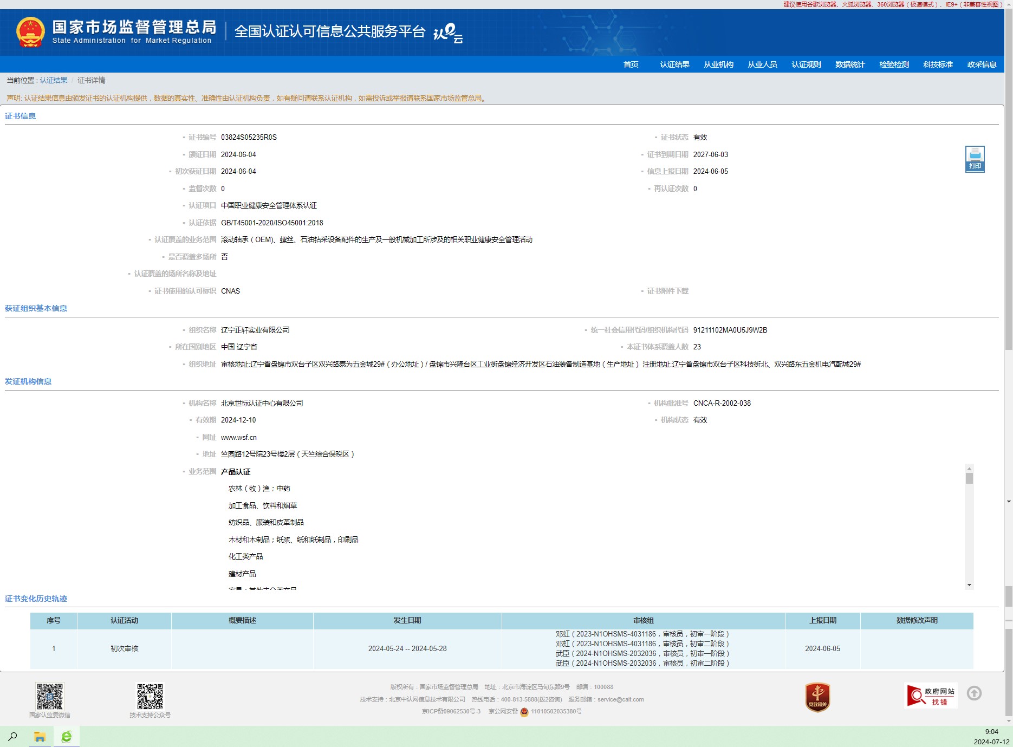Viewport: 1013px width, 747px height.
Task: Click the CNAS accreditation mark value
Action: [230, 291]
